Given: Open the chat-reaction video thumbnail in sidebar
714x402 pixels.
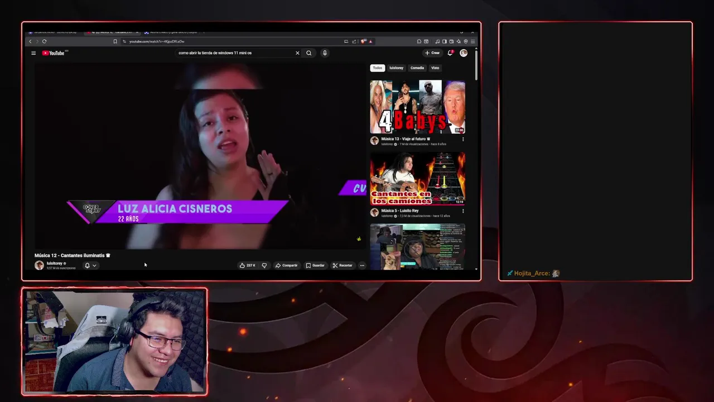Looking at the screenshot, I should pos(417,247).
